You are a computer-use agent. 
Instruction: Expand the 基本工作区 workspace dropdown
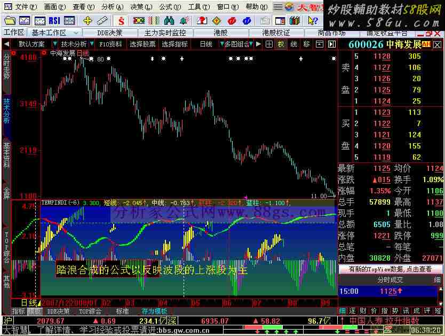(x=76, y=33)
